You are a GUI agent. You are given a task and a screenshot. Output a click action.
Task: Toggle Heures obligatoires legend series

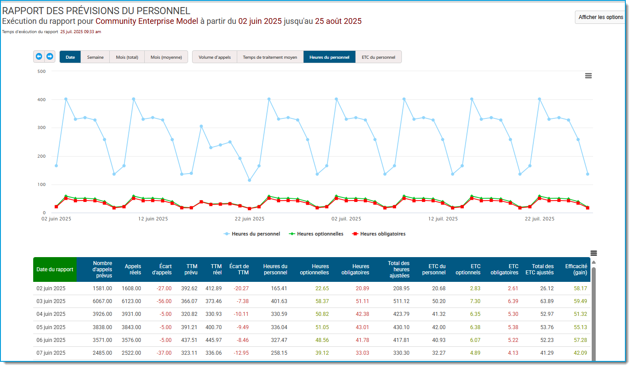point(379,234)
